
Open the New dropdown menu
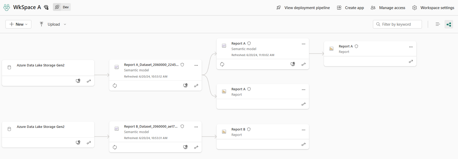click(x=18, y=24)
